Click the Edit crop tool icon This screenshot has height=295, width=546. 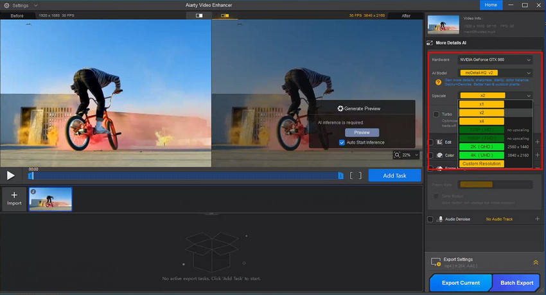(x=439, y=142)
